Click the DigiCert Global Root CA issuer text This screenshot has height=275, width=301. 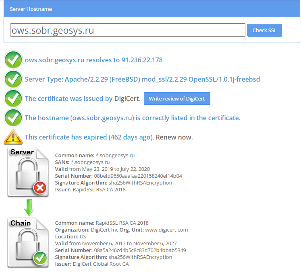[101, 264]
